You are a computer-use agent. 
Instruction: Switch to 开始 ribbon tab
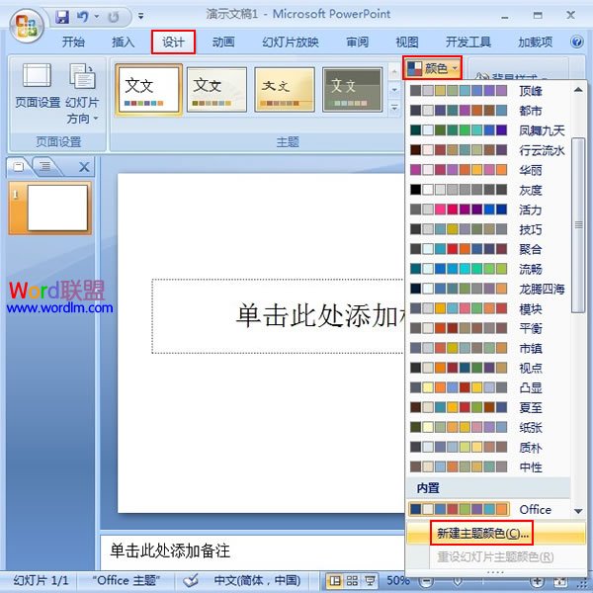click(73, 42)
